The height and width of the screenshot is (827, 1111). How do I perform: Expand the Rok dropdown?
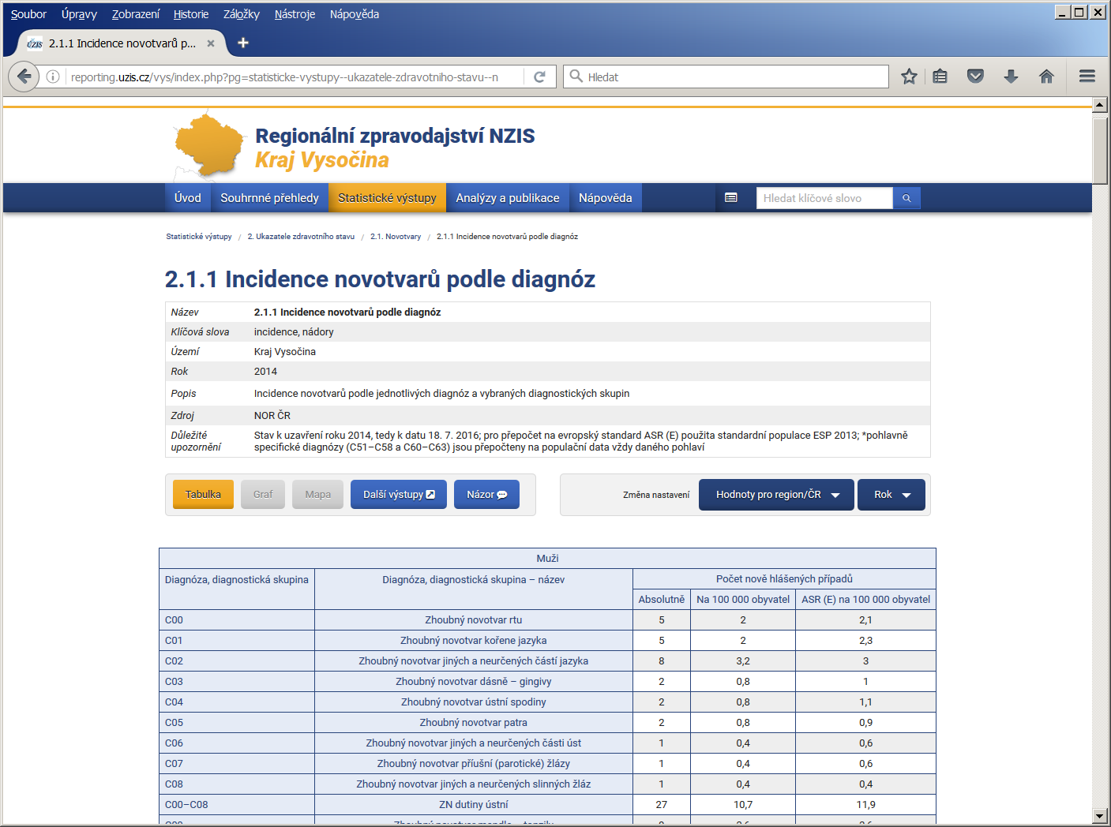click(x=891, y=495)
